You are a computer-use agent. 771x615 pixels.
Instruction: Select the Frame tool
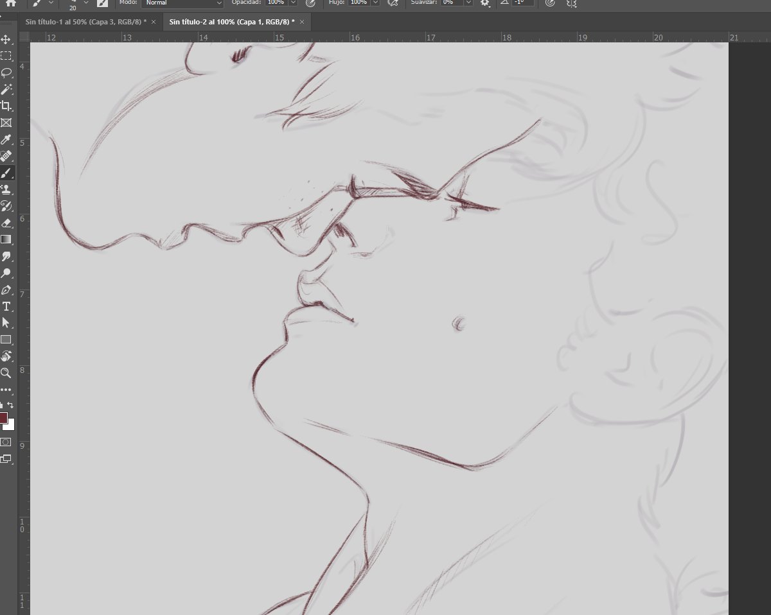coord(6,123)
